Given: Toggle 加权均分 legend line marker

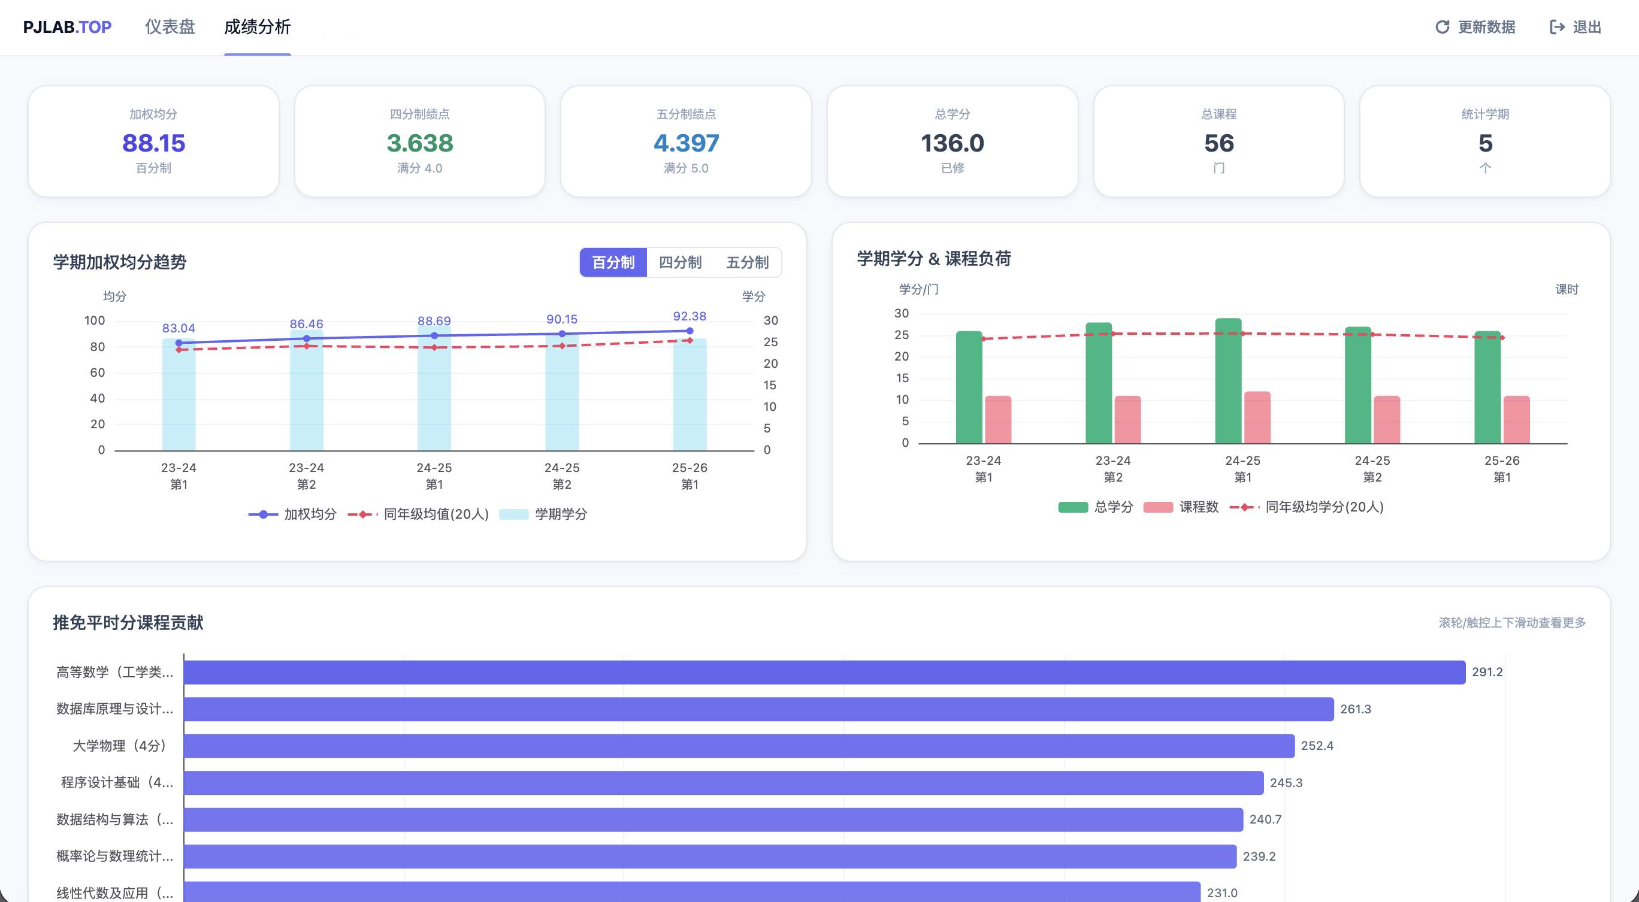Looking at the screenshot, I should [263, 514].
